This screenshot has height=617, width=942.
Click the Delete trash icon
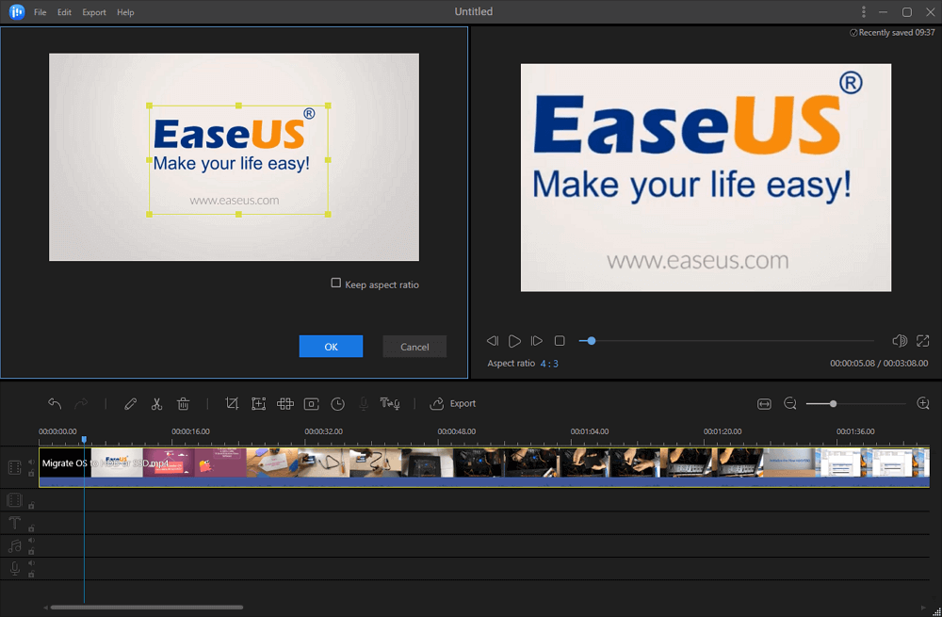[x=184, y=404]
